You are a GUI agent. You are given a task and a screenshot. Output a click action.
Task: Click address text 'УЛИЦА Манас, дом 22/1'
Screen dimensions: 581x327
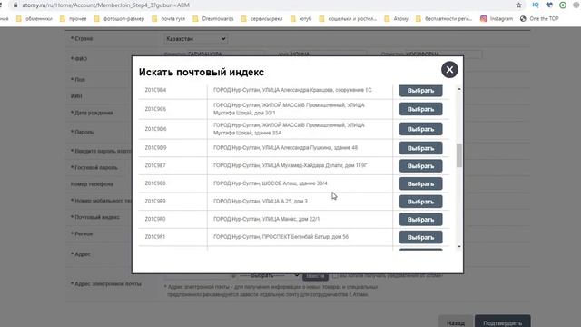point(290,219)
